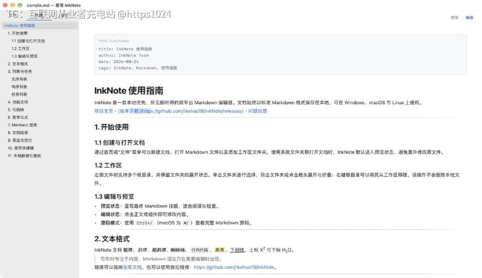The height and width of the screenshot is (278, 482).
Task: Go to outline entry 1.1 创建与打开文档
Action: pyautogui.click(x=28, y=41)
